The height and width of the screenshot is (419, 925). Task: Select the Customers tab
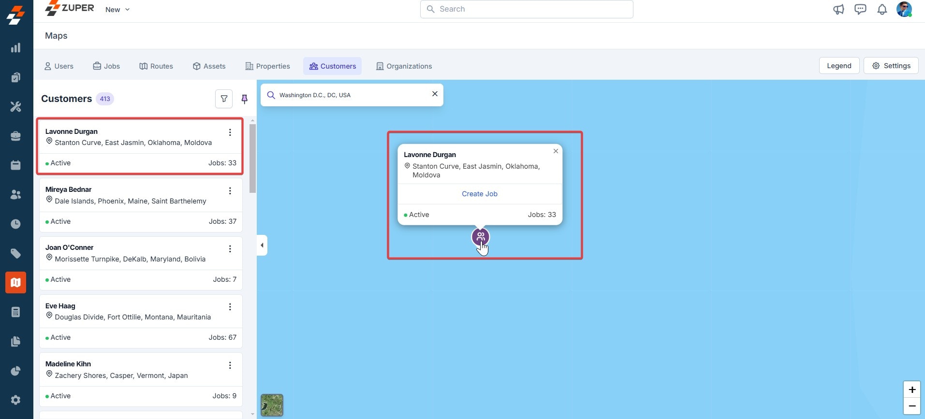point(333,66)
